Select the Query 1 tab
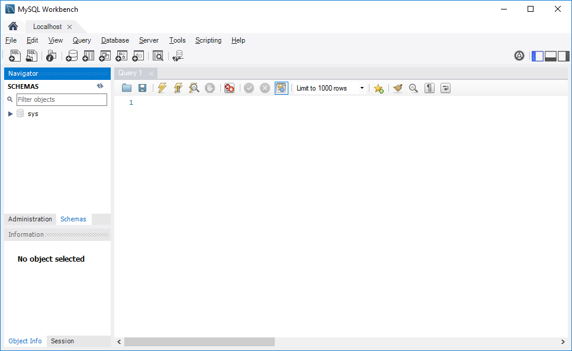572x351 pixels. (x=130, y=73)
